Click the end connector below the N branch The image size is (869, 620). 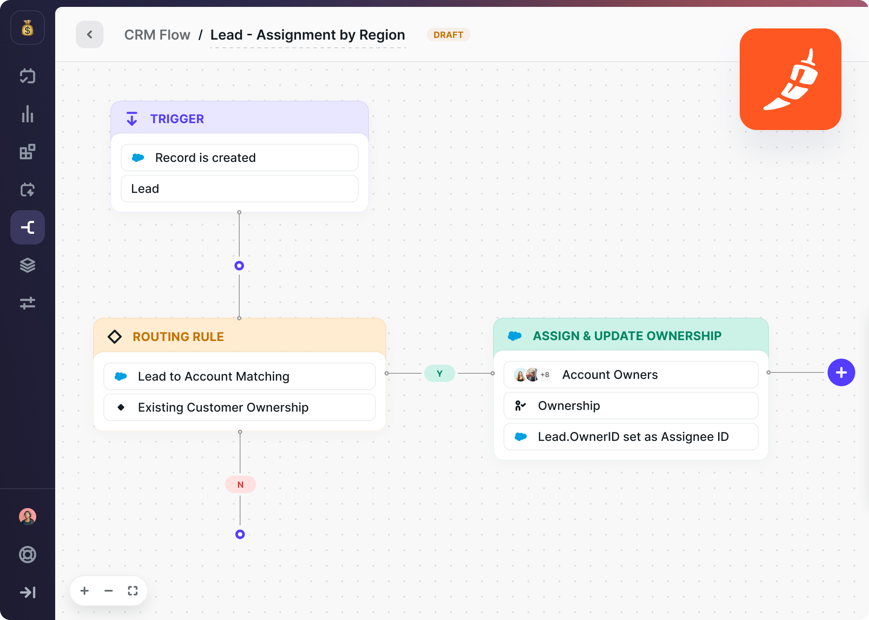[240, 534]
